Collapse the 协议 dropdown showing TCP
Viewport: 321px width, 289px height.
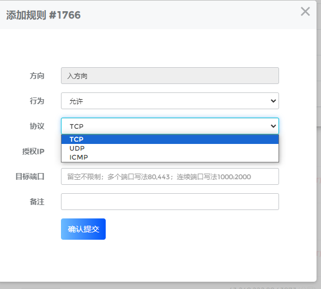(170, 126)
